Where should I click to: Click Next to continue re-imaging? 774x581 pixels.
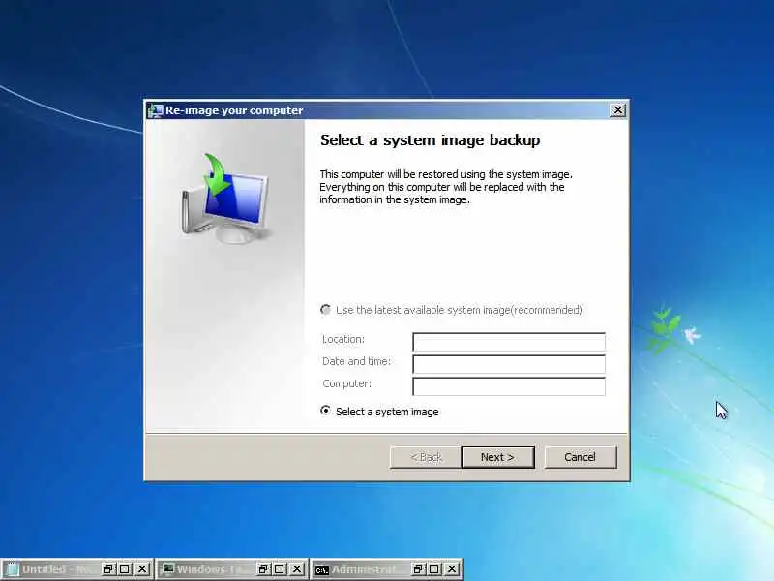pos(498,457)
